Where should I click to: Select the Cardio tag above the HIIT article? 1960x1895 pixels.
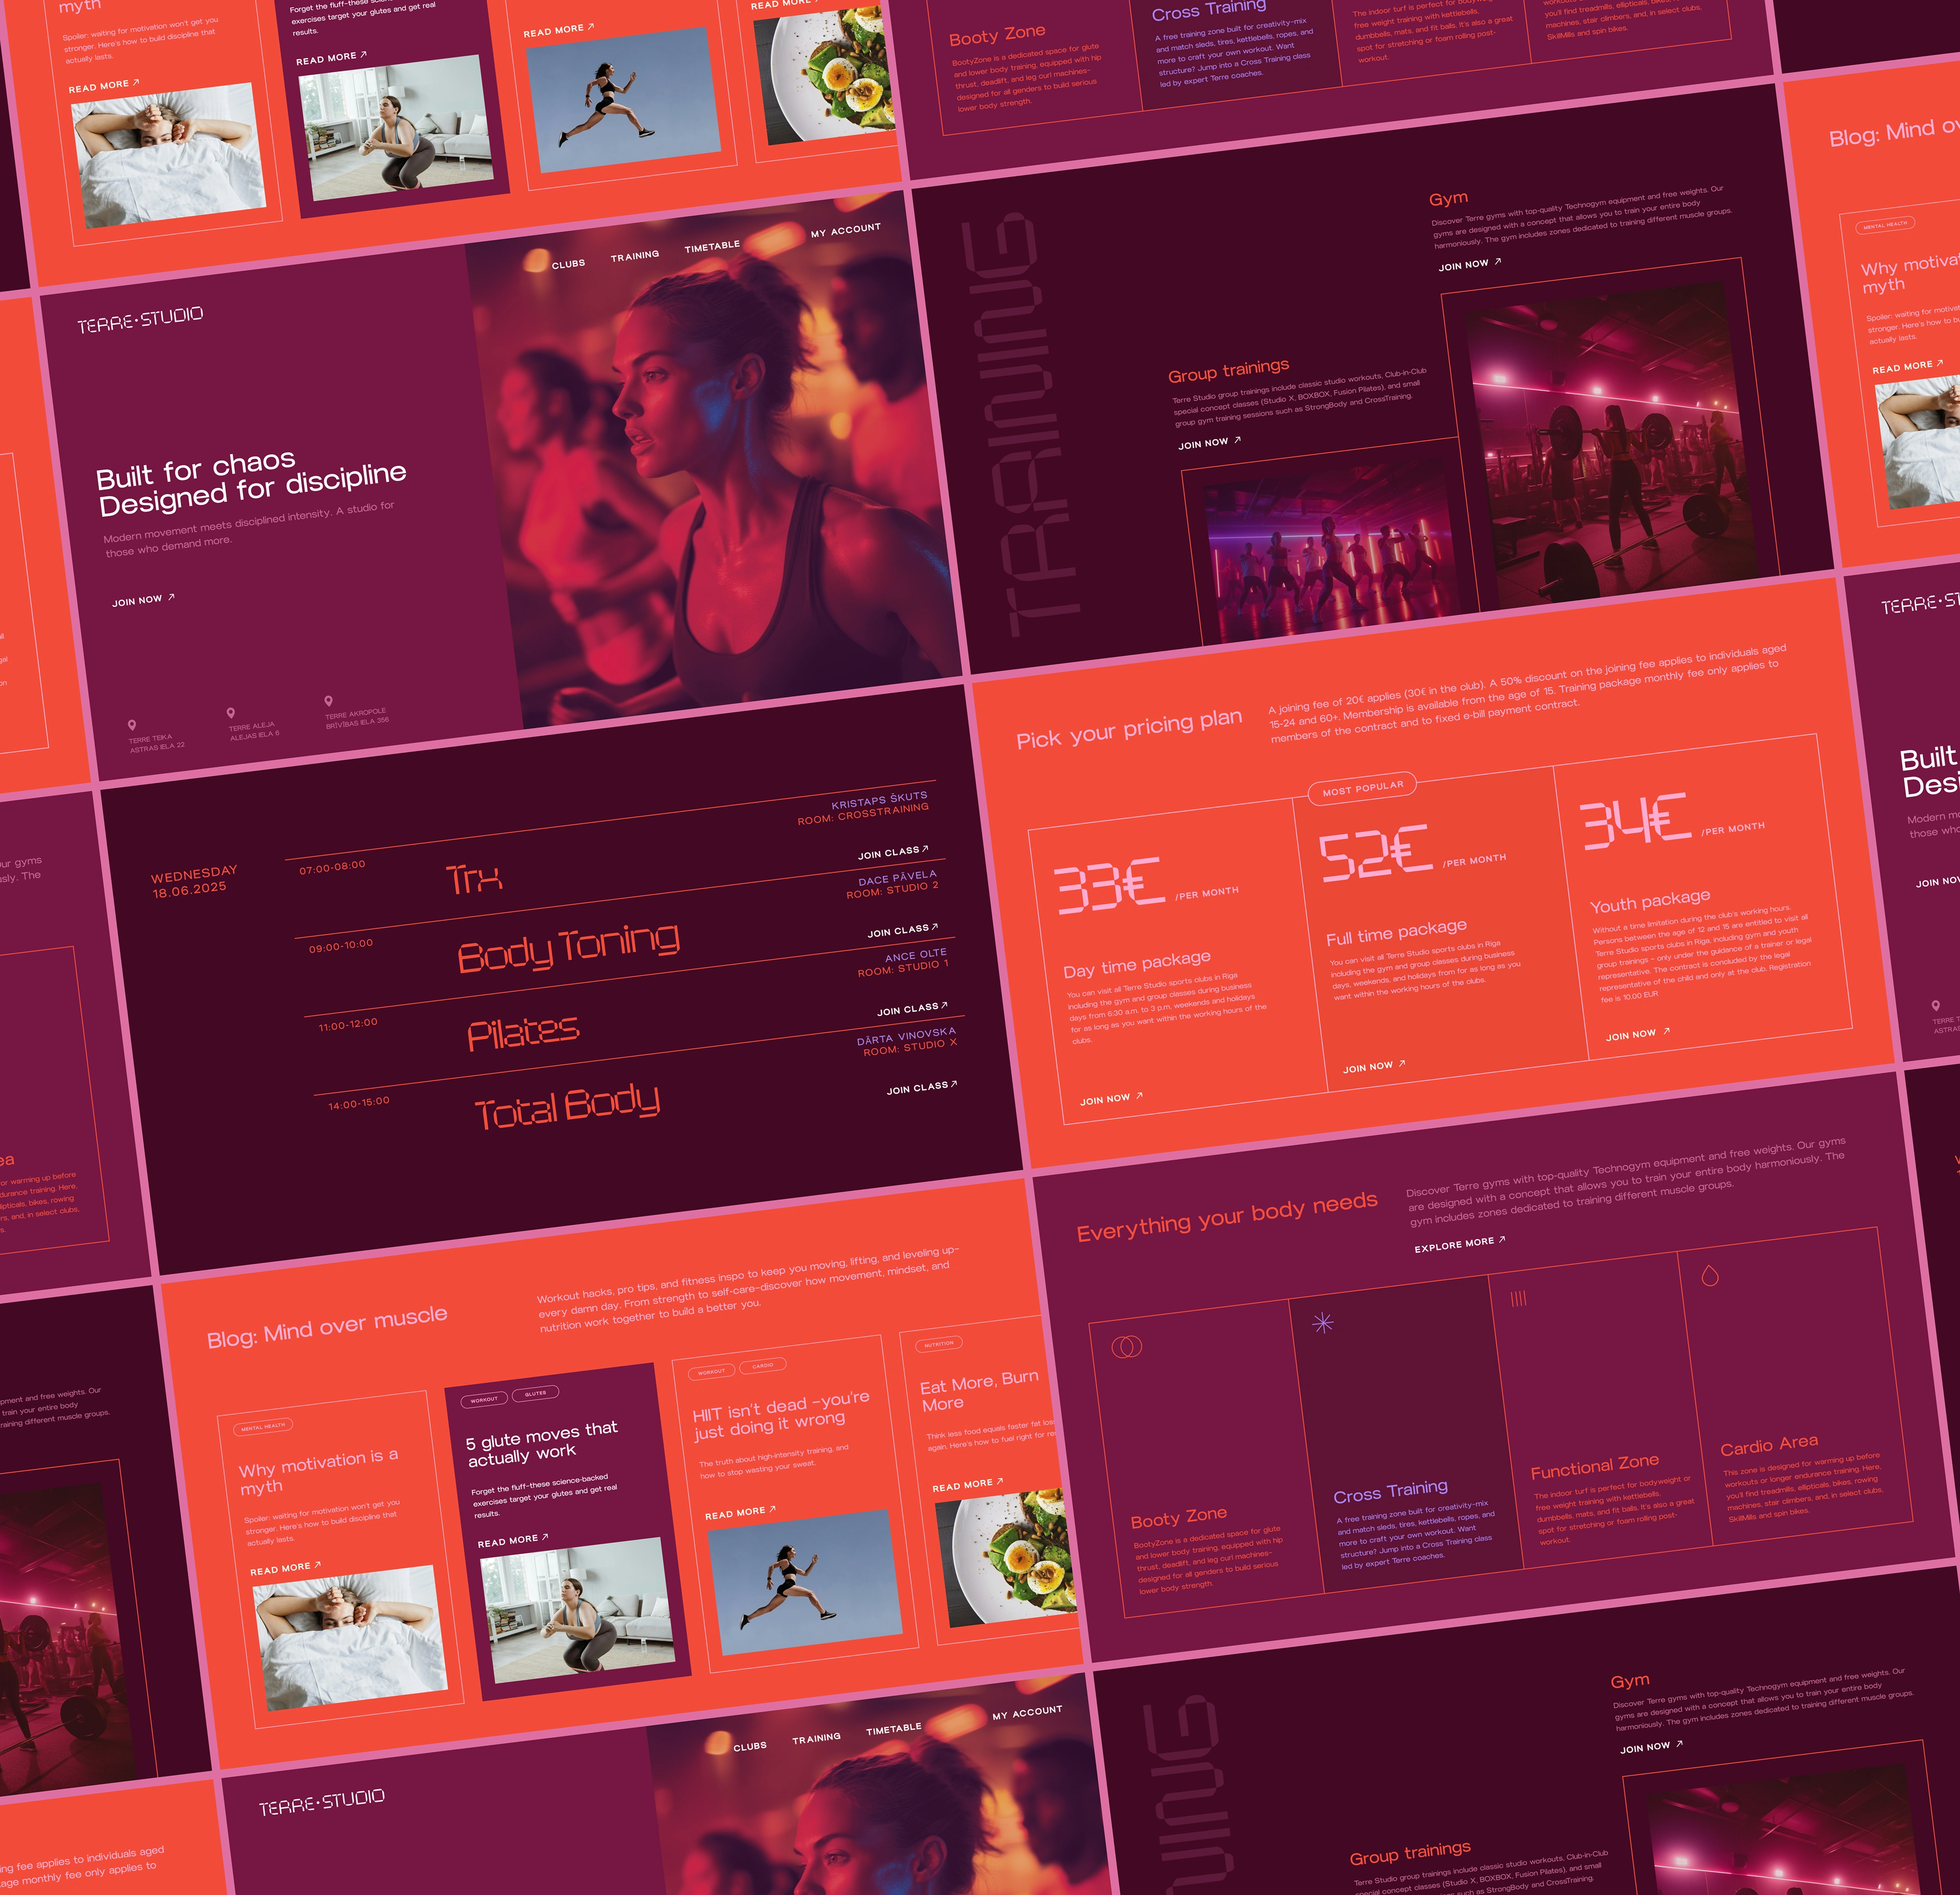pos(762,1365)
